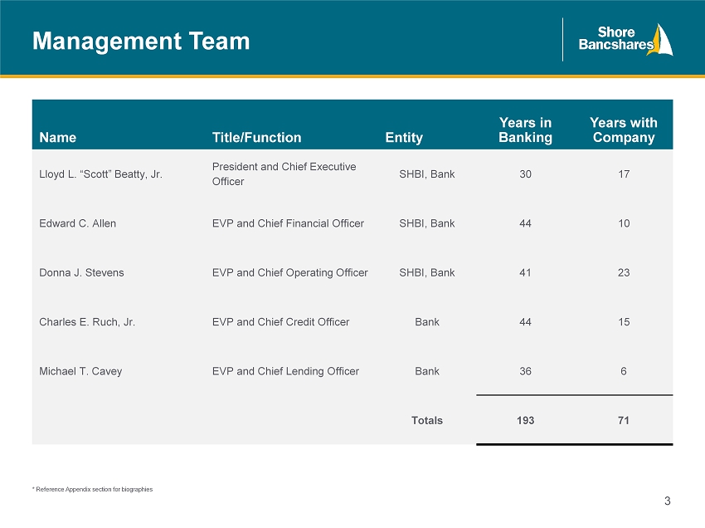The height and width of the screenshot is (528, 705).
Task: Click the value 6 in Years with Company
Action: (x=624, y=371)
